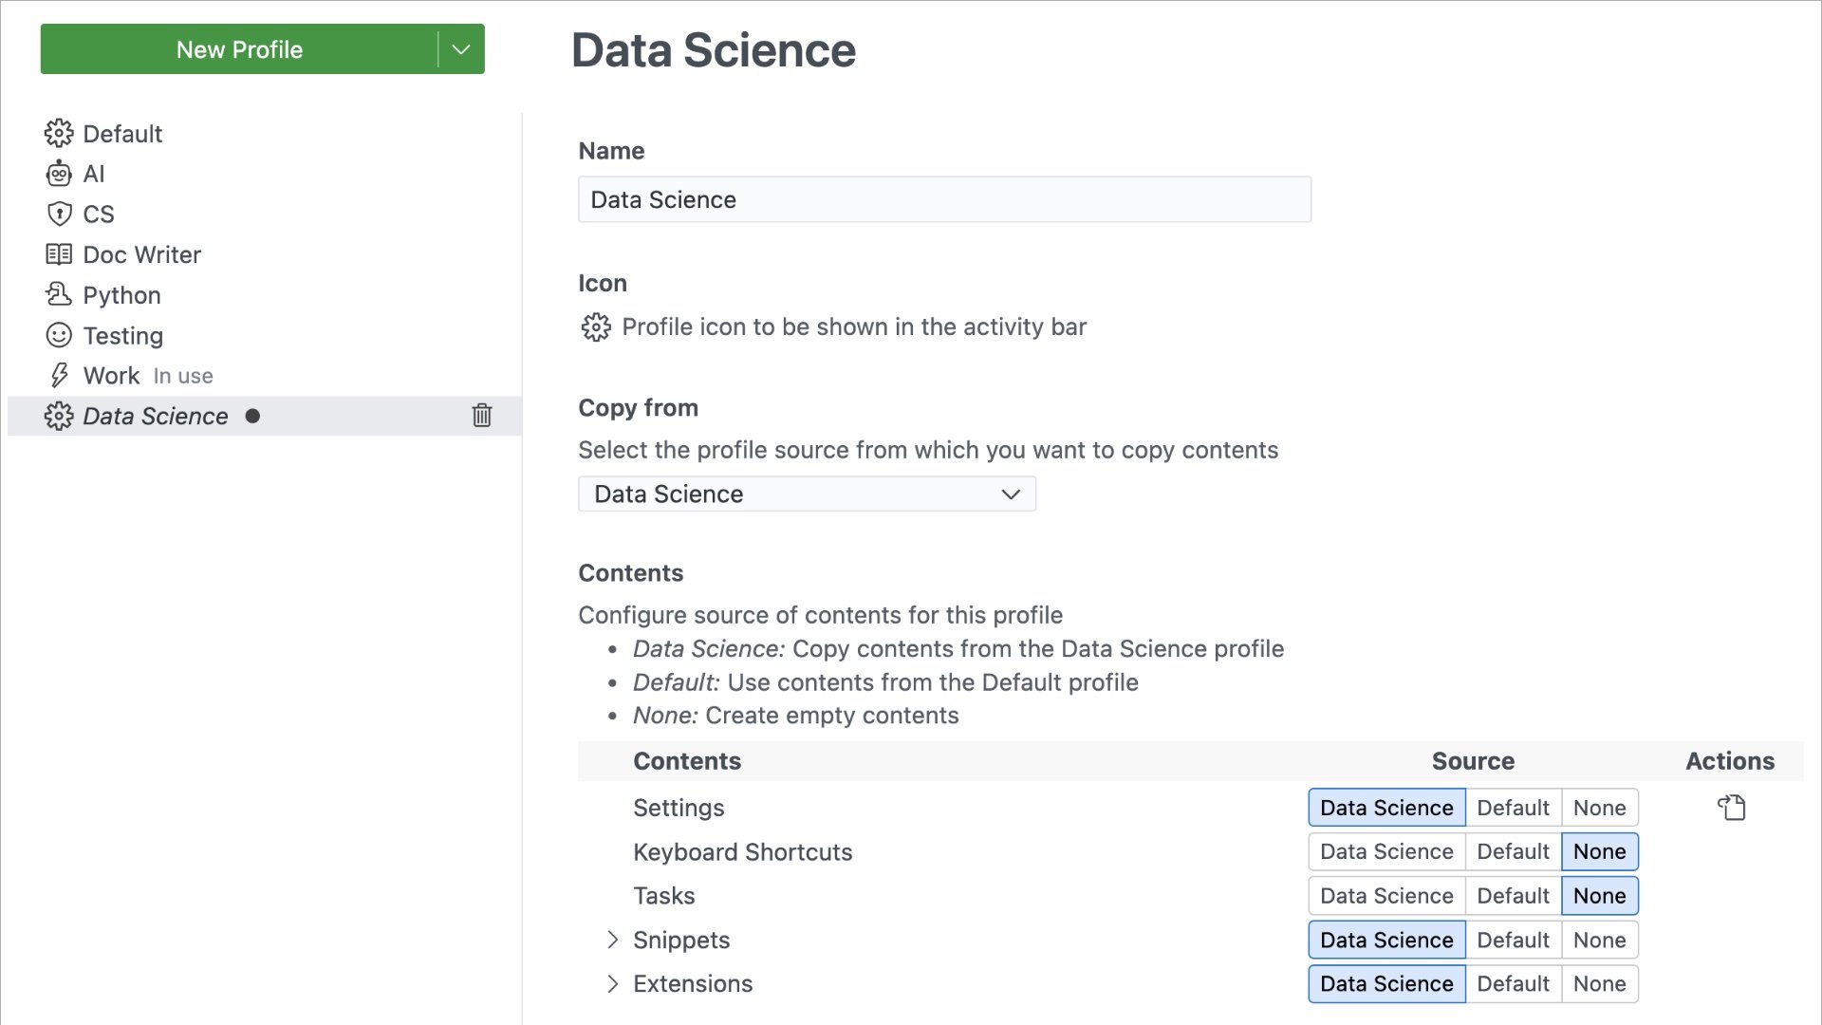The width and height of the screenshot is (1822, 1025).
Task: Set Snippets source to Data Science
Action: click(1386, 940)
